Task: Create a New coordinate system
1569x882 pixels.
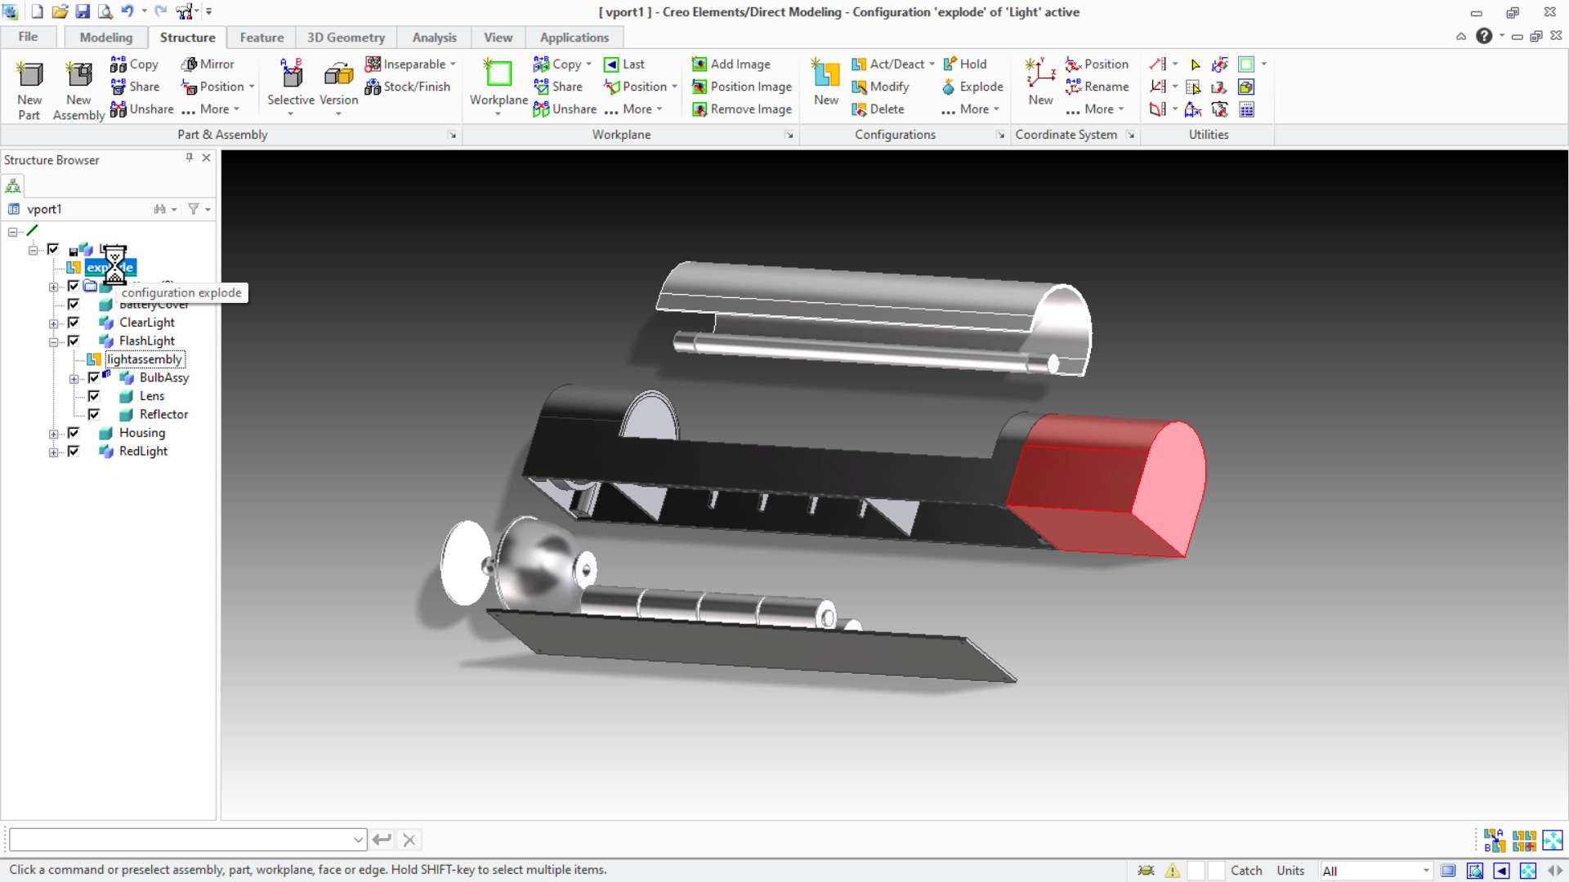Action: [1040, 82]
